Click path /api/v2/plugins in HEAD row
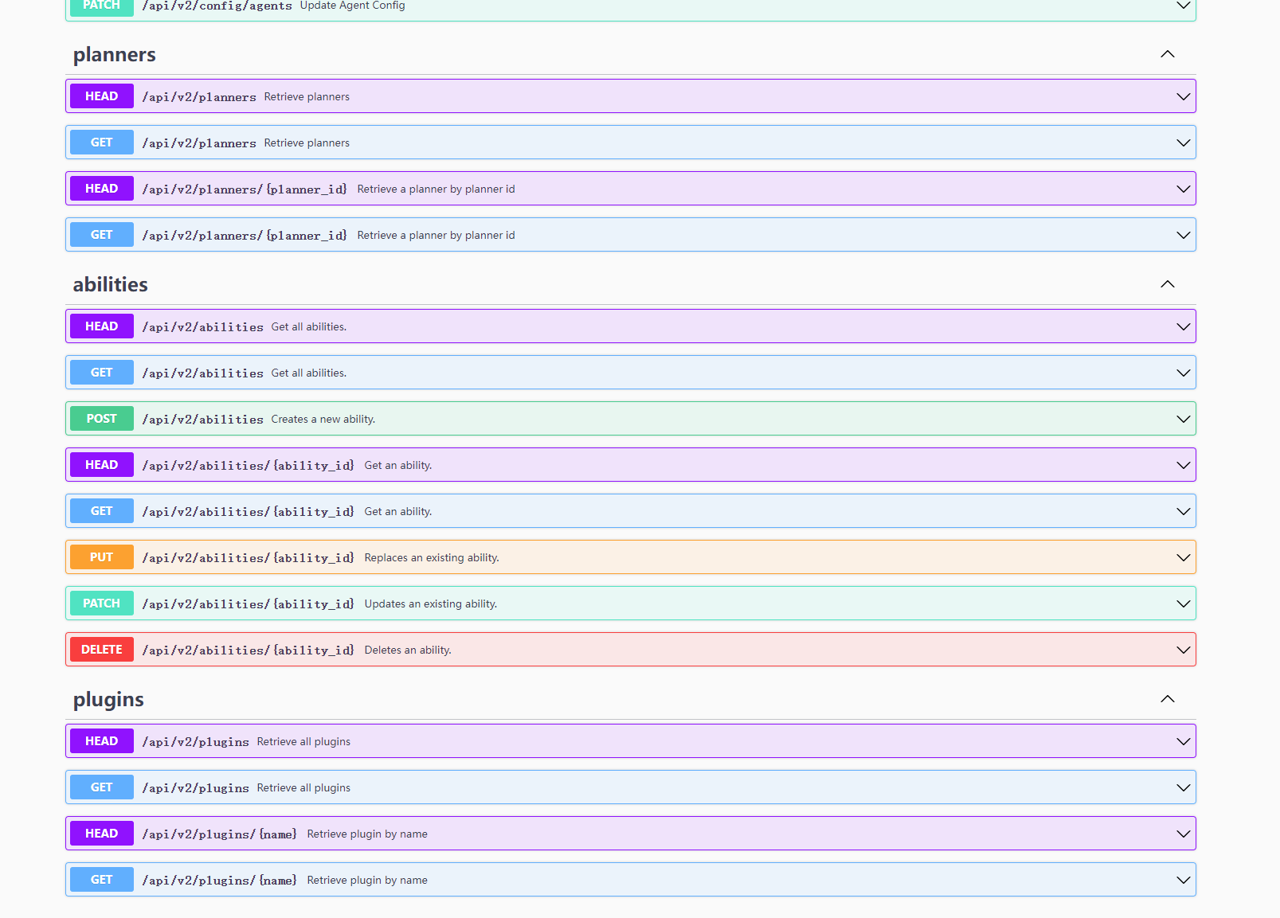1280x918 pixels. click(x=196, y=742)
